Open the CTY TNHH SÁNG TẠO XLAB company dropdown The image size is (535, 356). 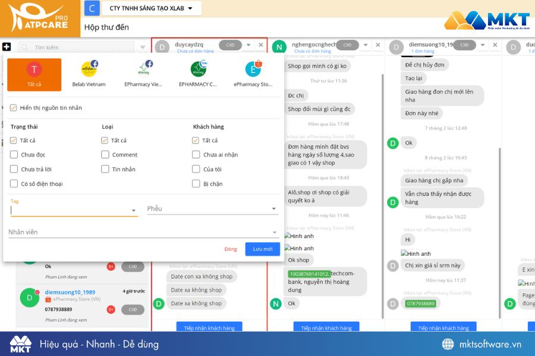pyautogui.click(x=151, y=8)
